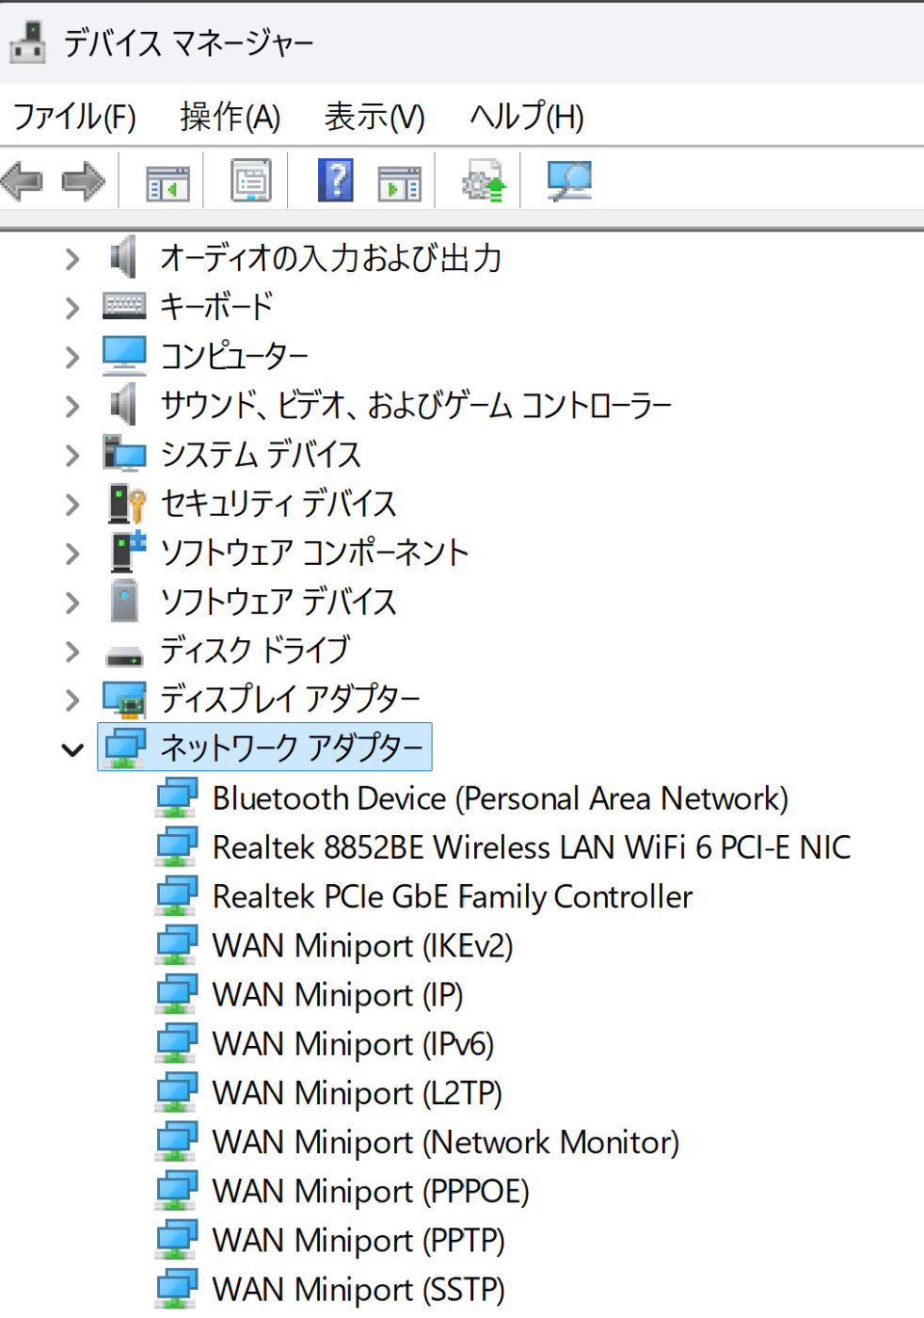Select Realtek 8852BE Wireless LAN WiFi 6 adapter
The height and width of the screenshot is (1318, 924).
point(532,847)
